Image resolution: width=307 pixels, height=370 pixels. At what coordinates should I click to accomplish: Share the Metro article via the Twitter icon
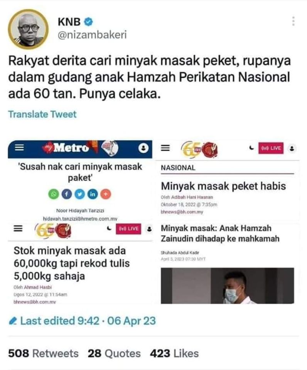[x=79, y=194]
